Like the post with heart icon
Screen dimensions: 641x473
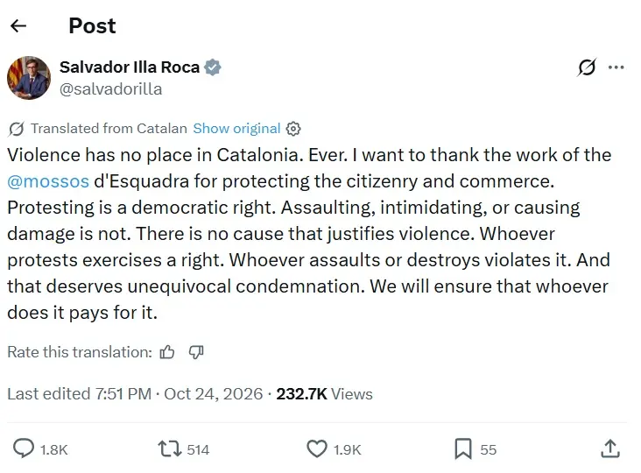coord(317,448)
